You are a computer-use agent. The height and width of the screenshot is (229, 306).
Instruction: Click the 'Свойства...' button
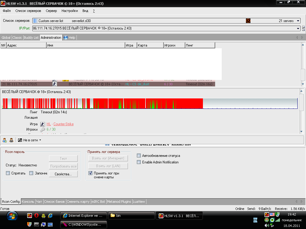tap(63, 174)
